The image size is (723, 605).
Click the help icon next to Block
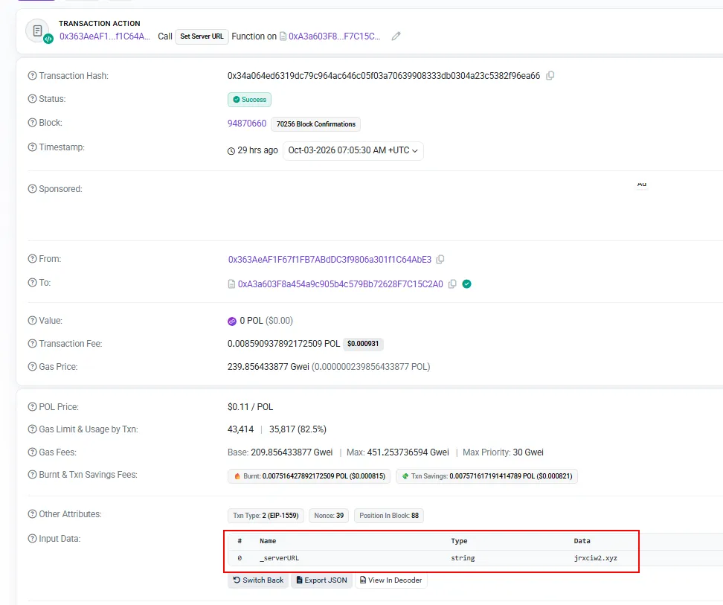click(32, 123)
